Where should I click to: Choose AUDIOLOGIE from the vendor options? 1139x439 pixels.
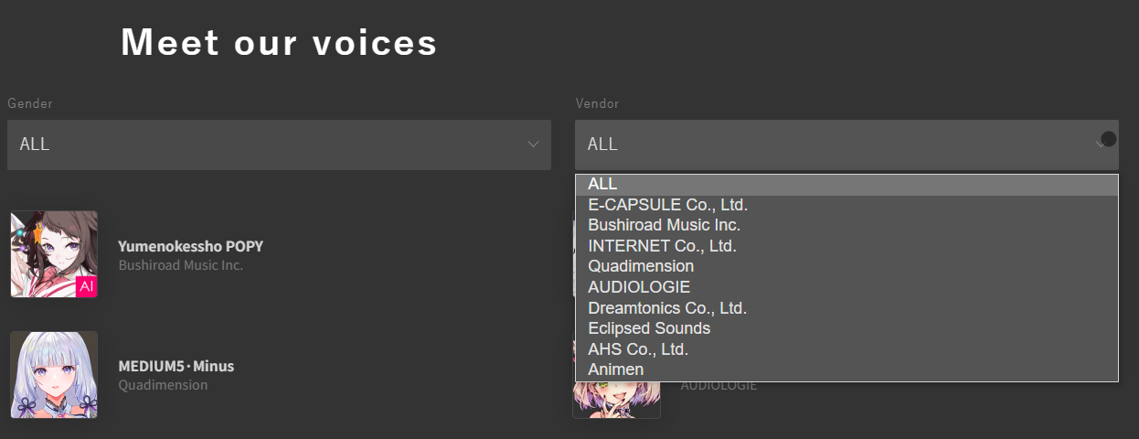click(x=639, y=287)
